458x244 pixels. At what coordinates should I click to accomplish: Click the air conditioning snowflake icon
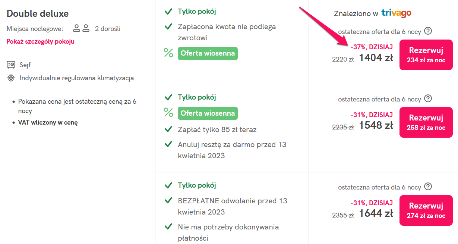click(11, 78)
